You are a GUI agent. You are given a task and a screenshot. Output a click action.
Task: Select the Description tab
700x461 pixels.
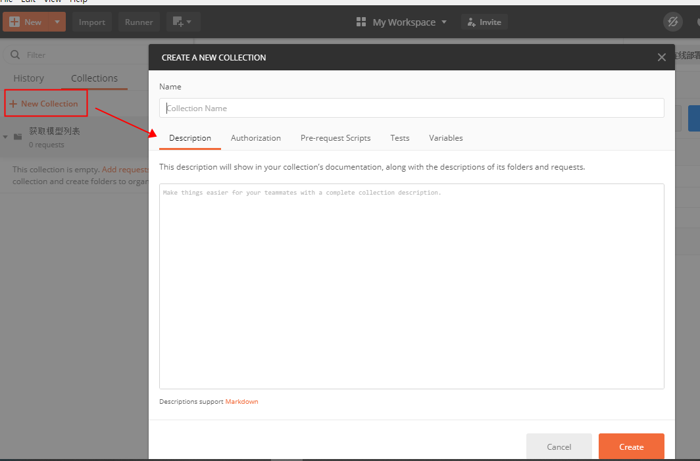tap(190, 138)
